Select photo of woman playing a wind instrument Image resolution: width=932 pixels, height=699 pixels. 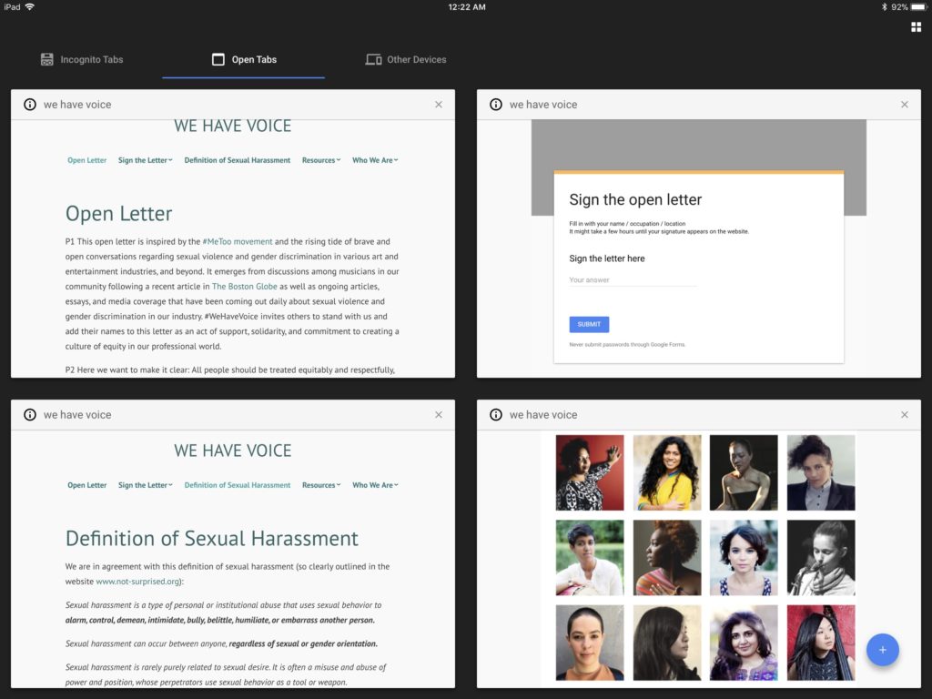[x=821, y=558]
